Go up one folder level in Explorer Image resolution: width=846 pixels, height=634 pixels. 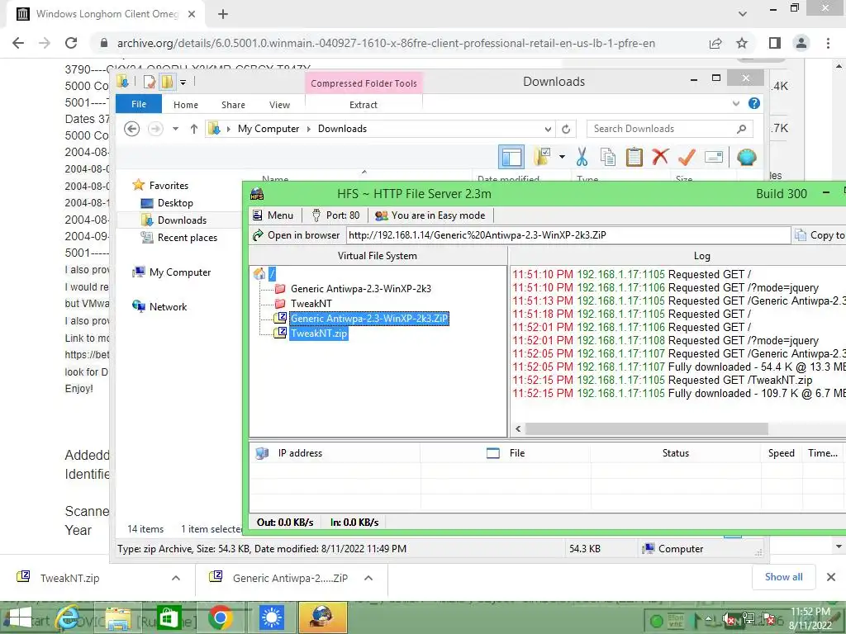[x=193, y=129]
